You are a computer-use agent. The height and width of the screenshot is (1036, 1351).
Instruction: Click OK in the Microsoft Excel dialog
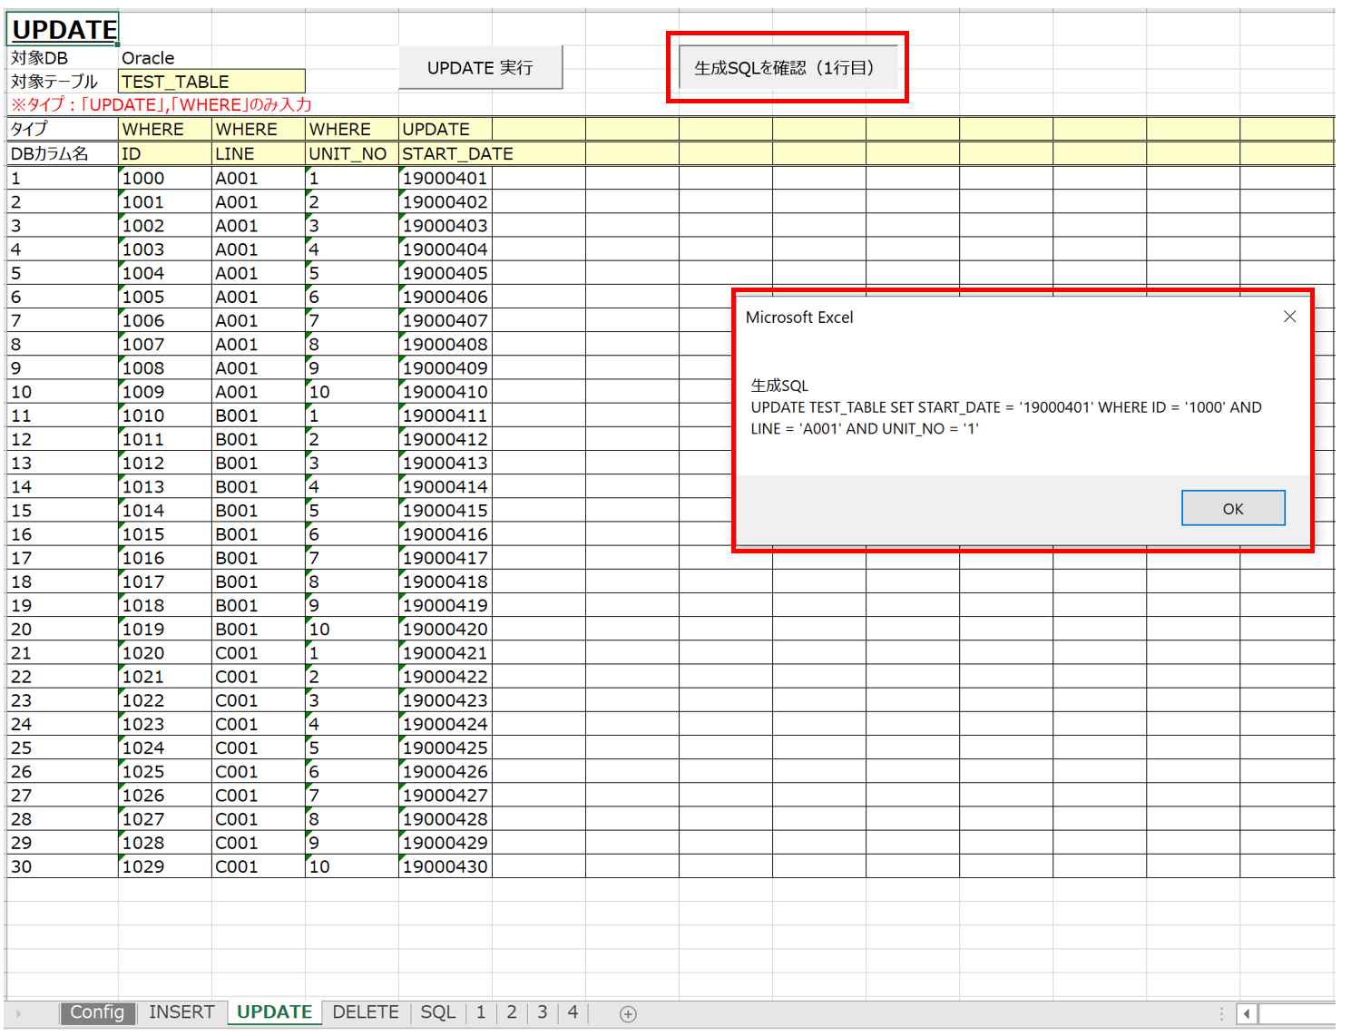point(1233,508)
